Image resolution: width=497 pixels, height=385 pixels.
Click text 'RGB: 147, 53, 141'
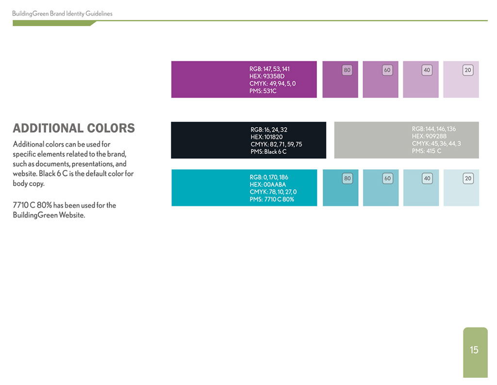[x=269, y=69]
